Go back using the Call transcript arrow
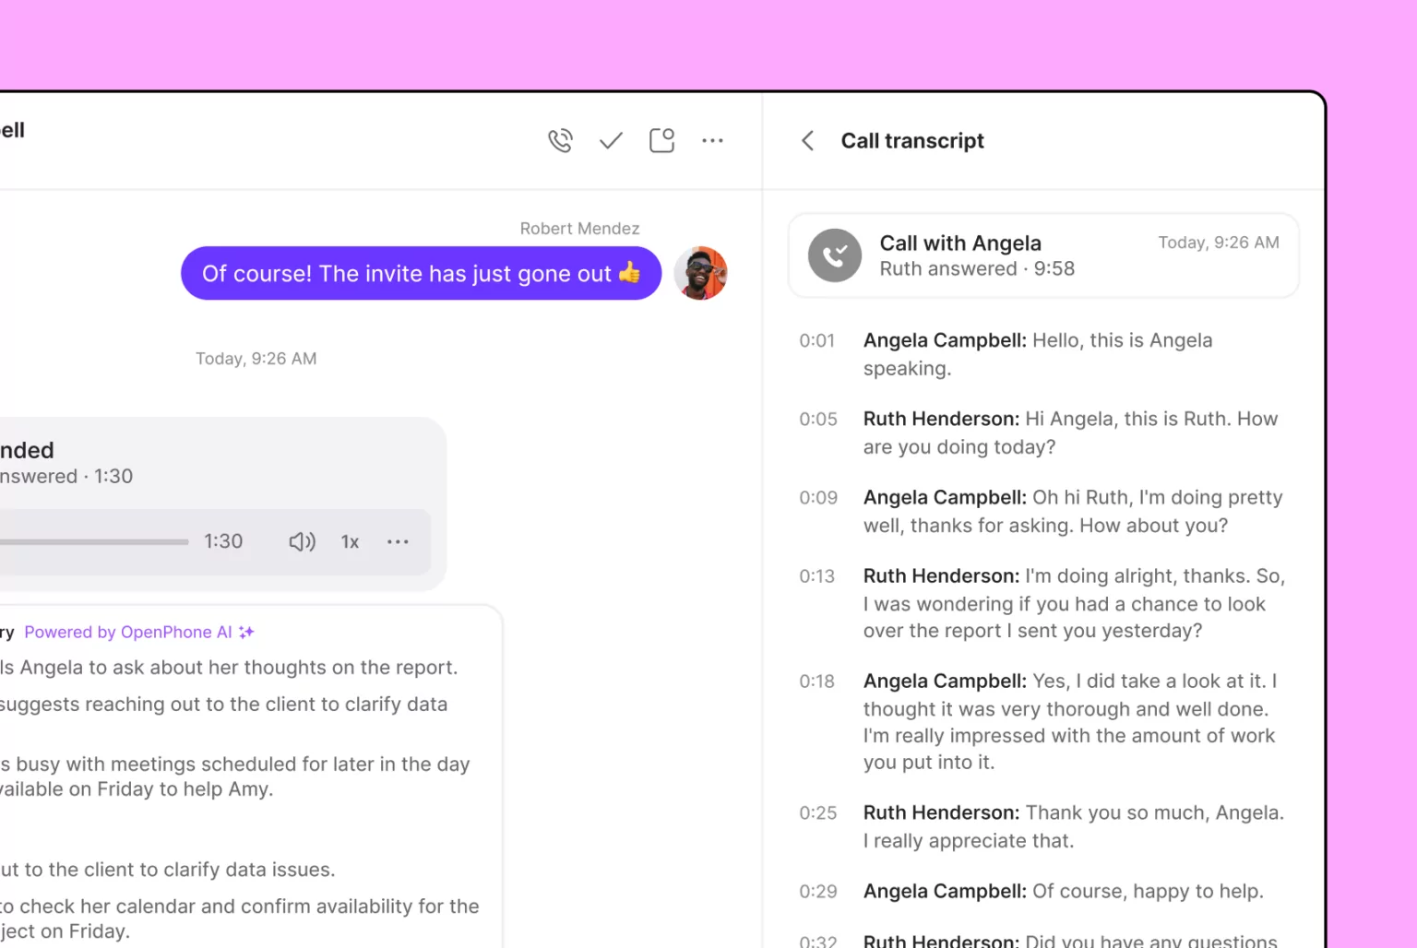This screenshot has height=948, width=1417. tap(807, 140)
